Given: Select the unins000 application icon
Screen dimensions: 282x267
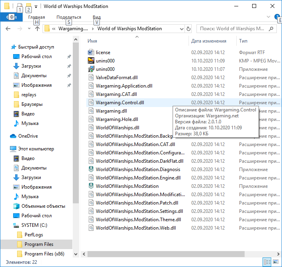Looking at the screenshot, I should tap(91, 69).
